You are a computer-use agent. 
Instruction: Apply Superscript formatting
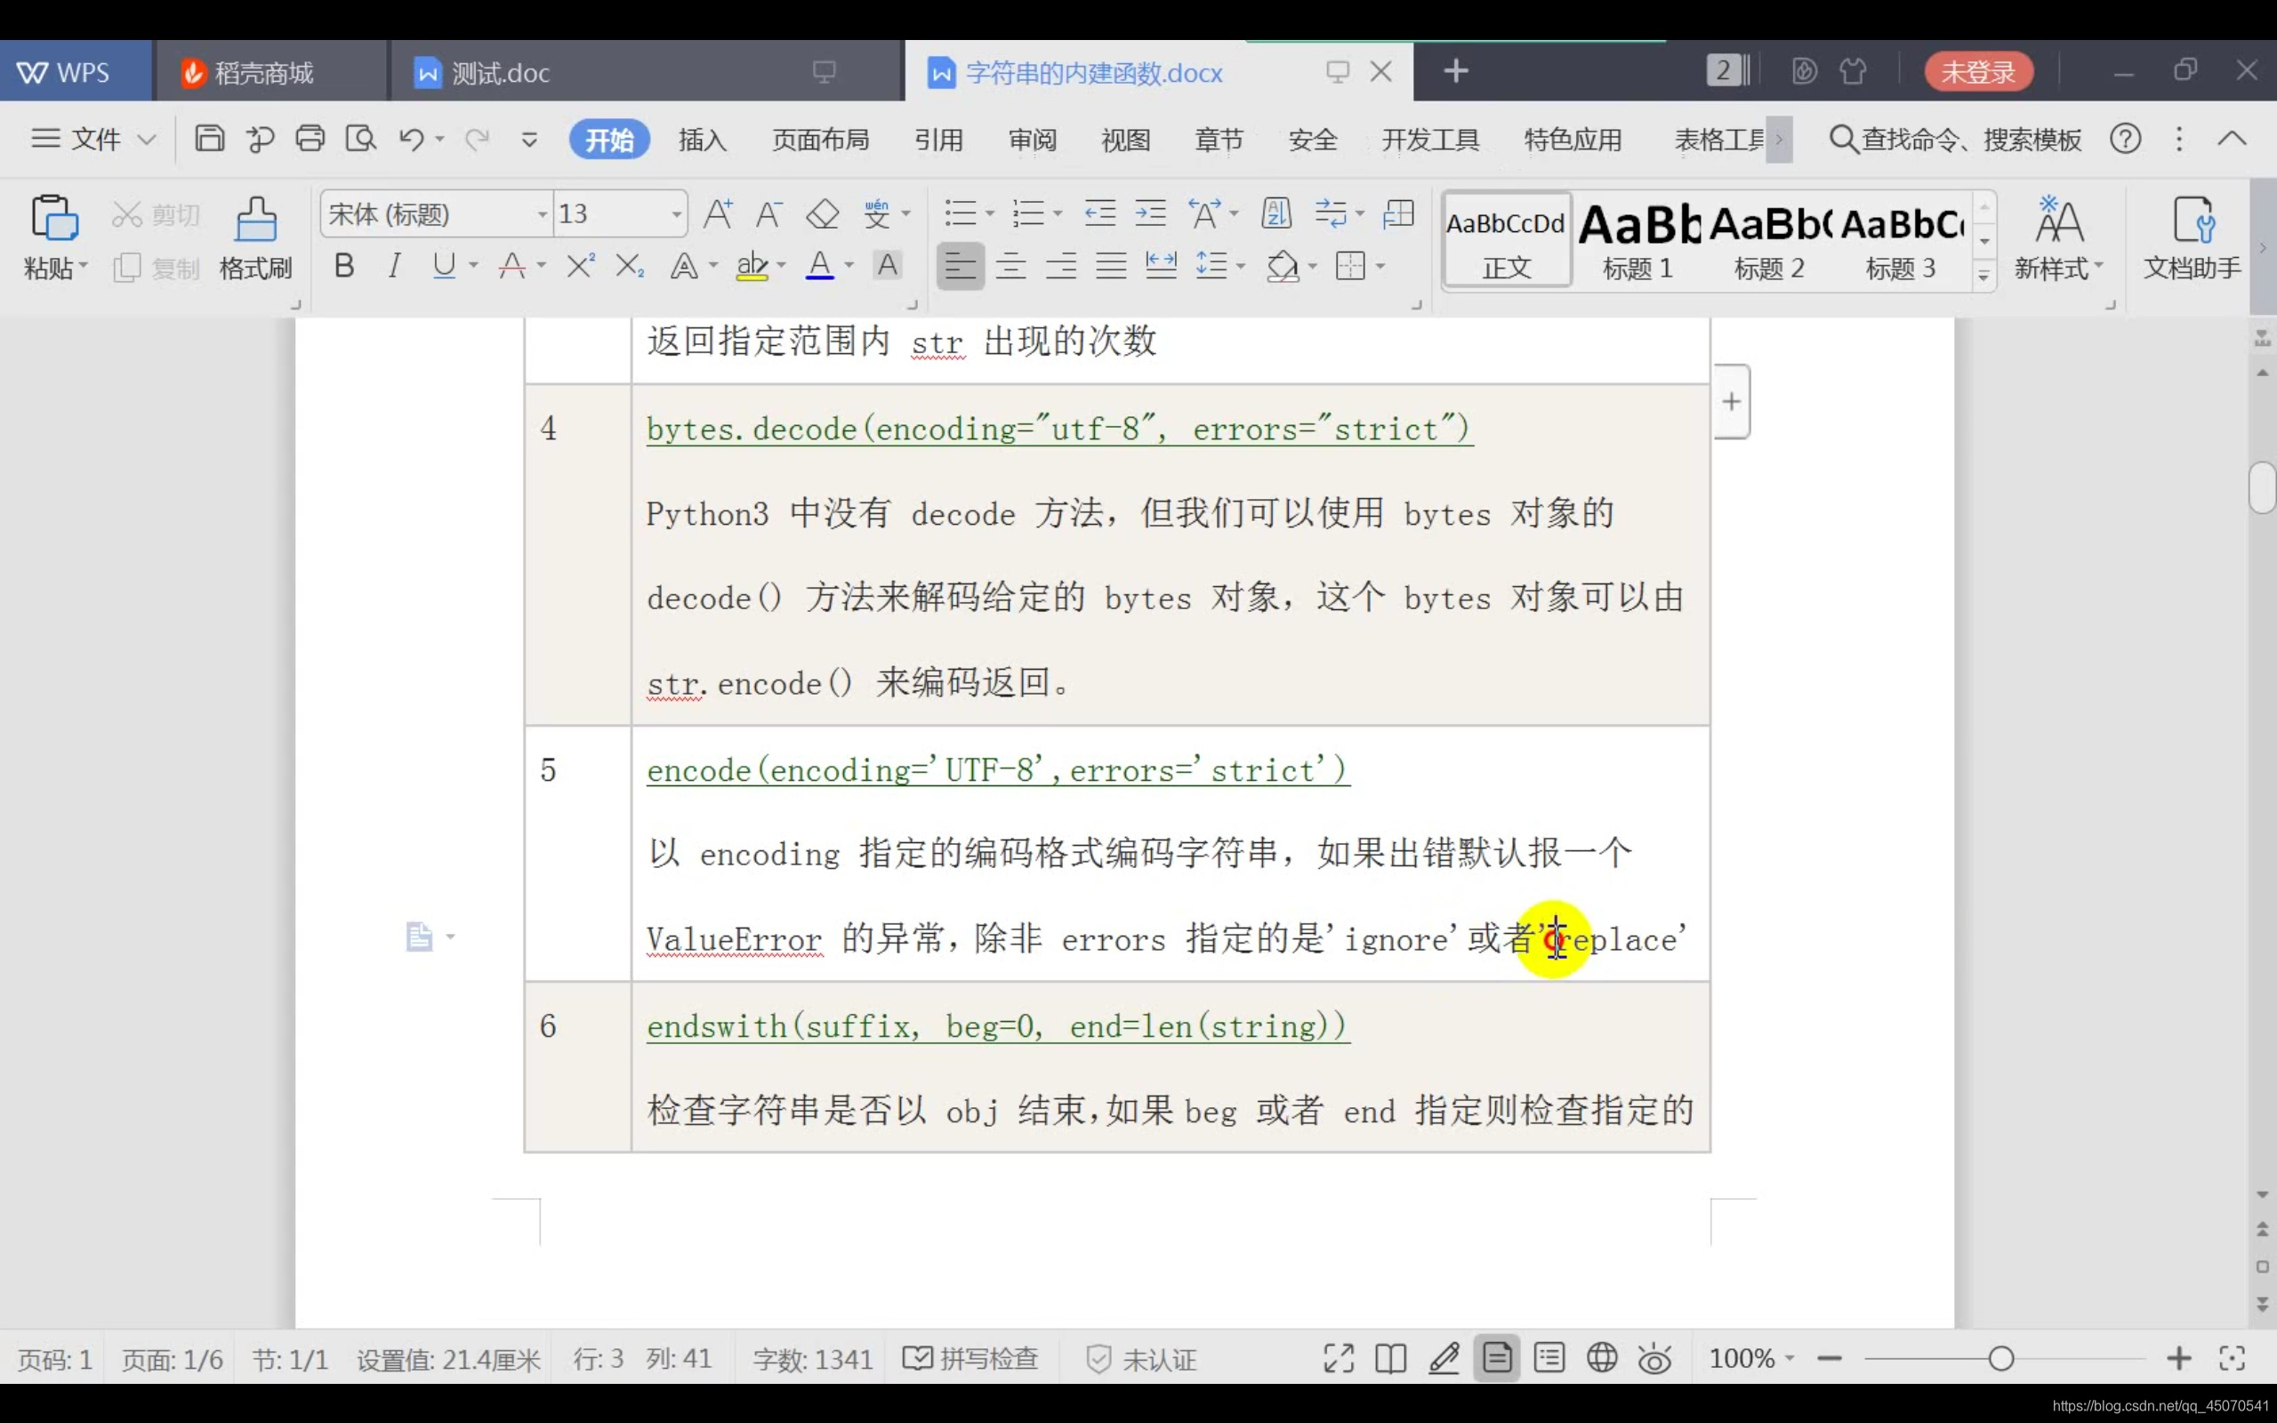580,266
